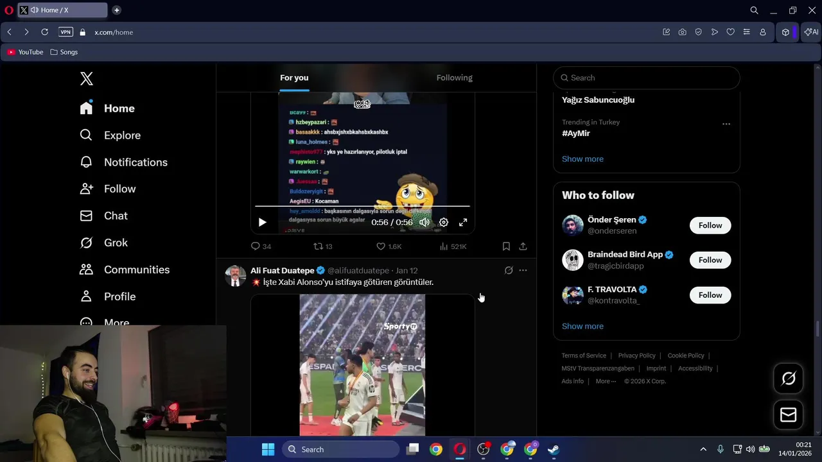
Task: Click Show more under Who to follow
Action: coord(582,327)
